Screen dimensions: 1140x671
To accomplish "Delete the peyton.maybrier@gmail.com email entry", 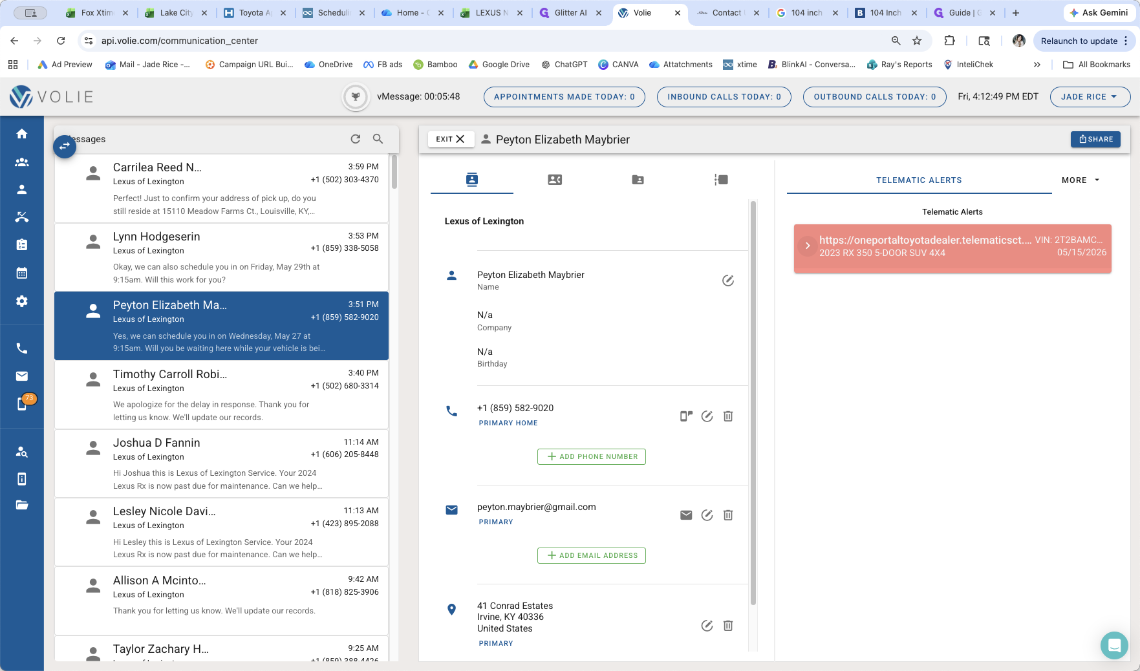I will click(728, 515).
